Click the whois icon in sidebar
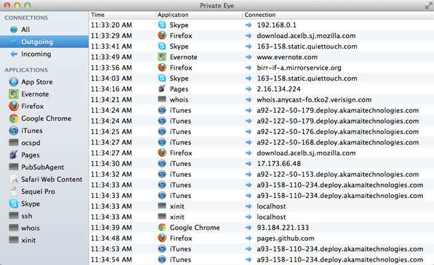Viewport: 434px width, 265px height. coord(13,227)
